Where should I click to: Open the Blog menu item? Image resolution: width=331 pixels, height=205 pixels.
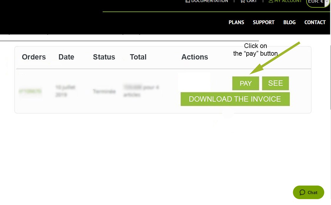click(x=289, y=22)
